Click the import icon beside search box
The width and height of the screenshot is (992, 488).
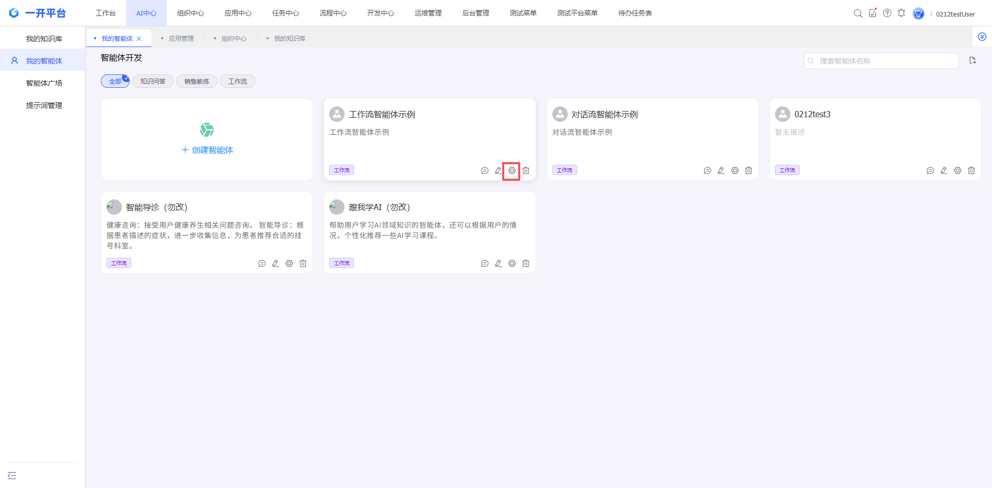pos(972,60)
